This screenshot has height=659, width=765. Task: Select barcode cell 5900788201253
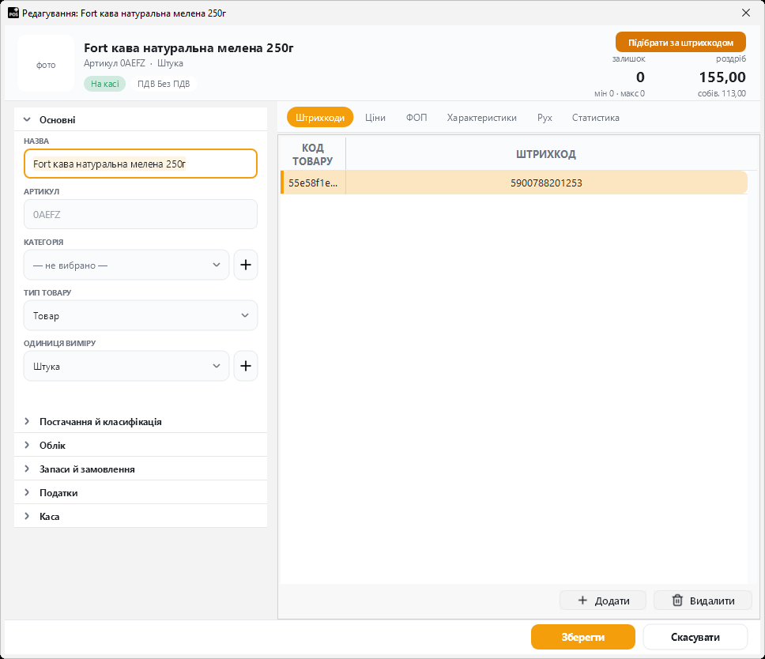546,183
